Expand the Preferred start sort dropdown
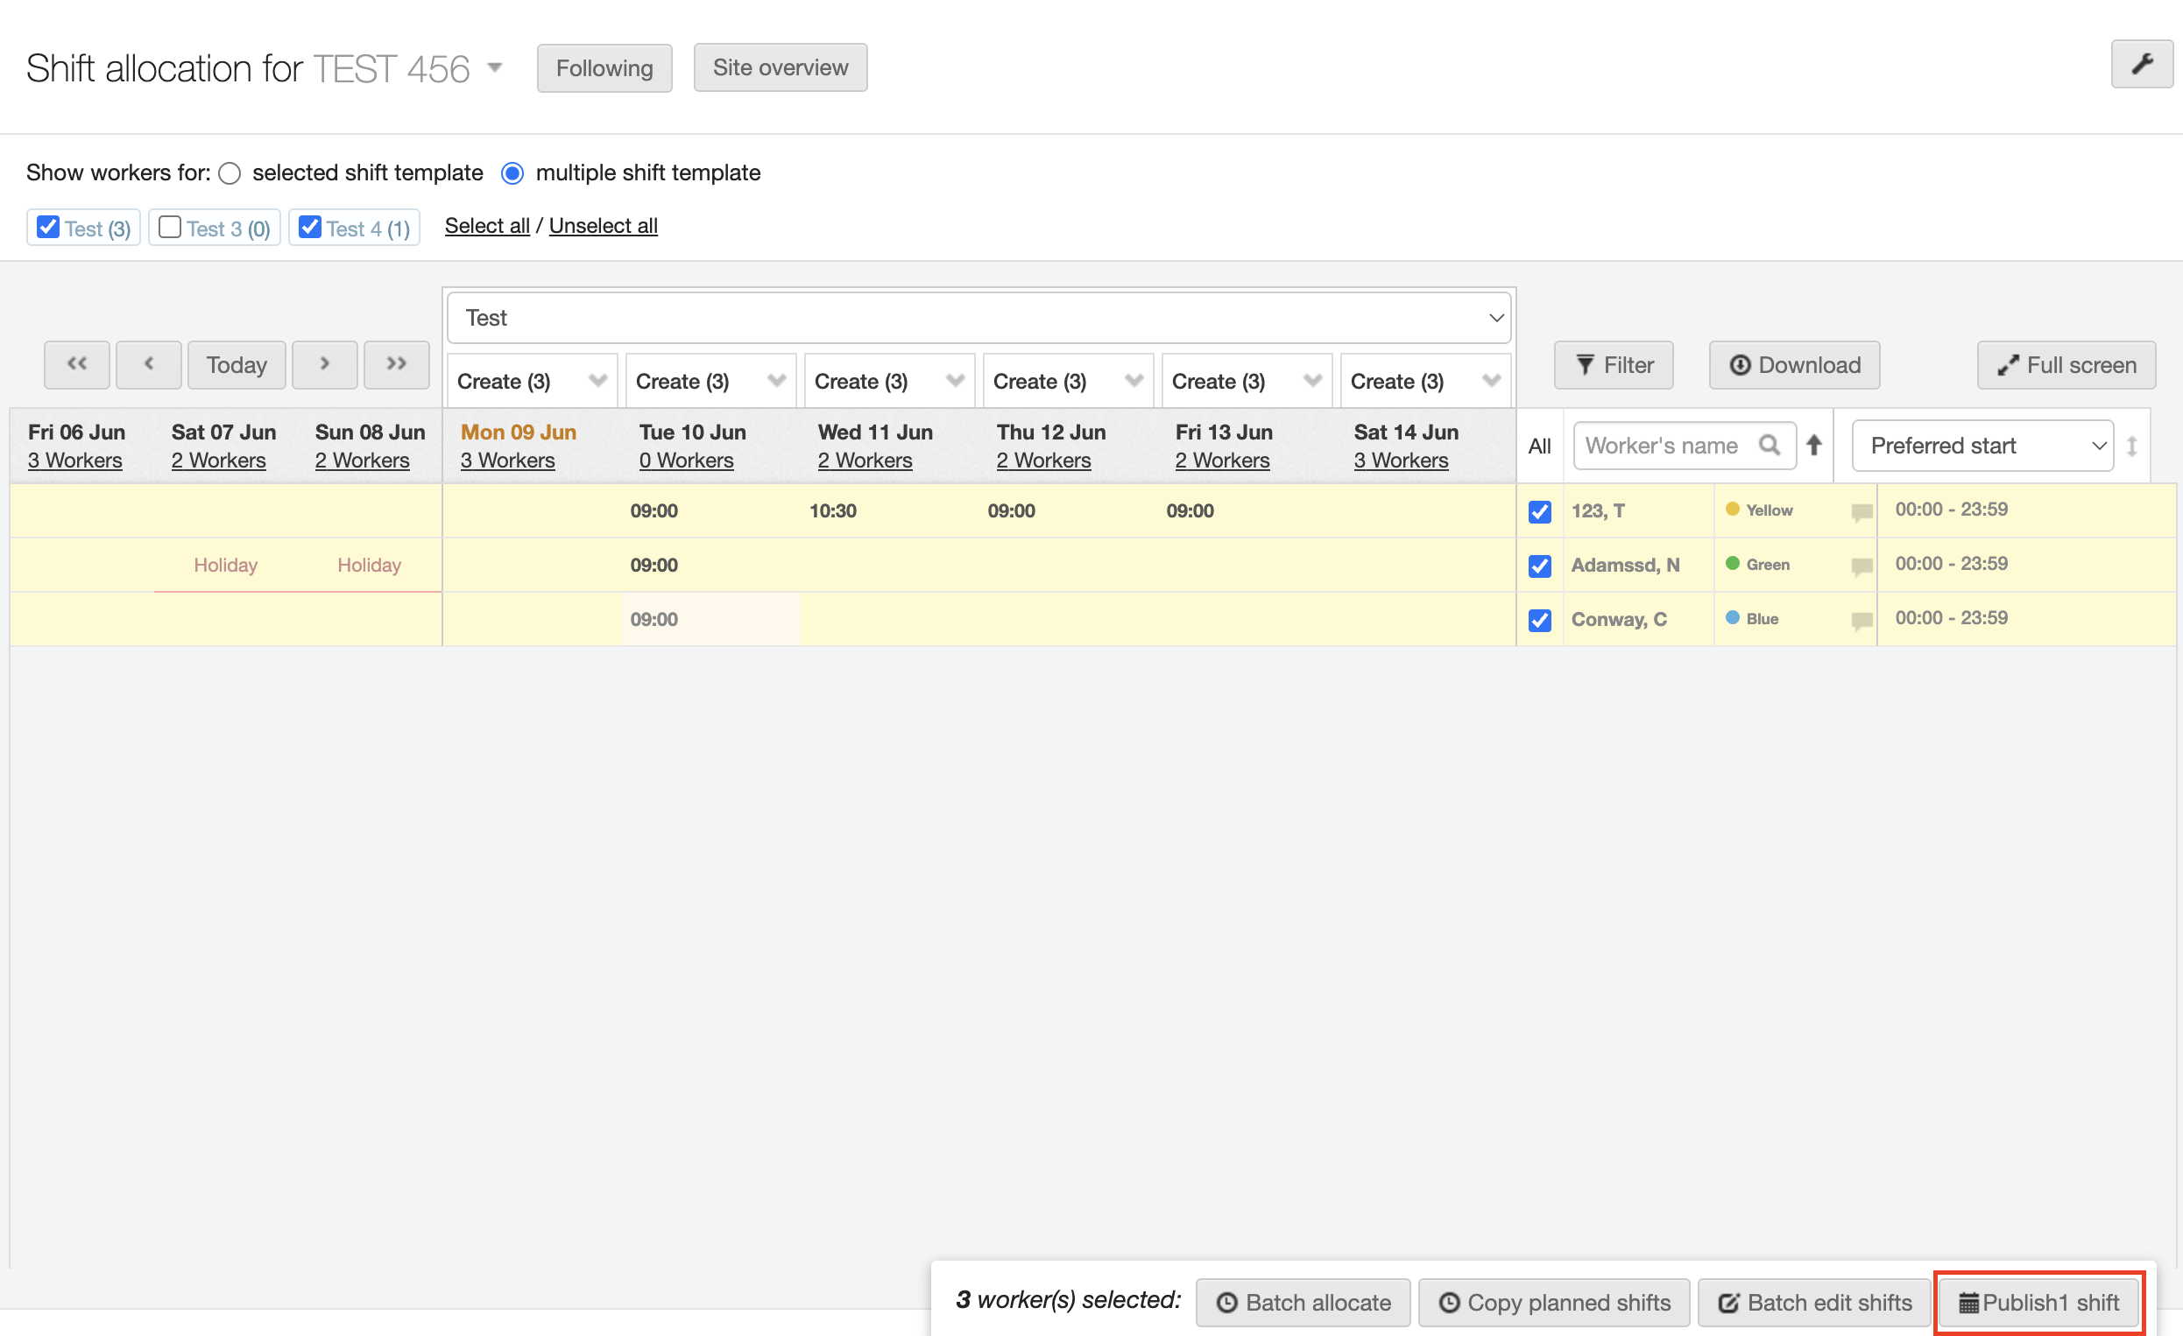 coord(1982,446)
